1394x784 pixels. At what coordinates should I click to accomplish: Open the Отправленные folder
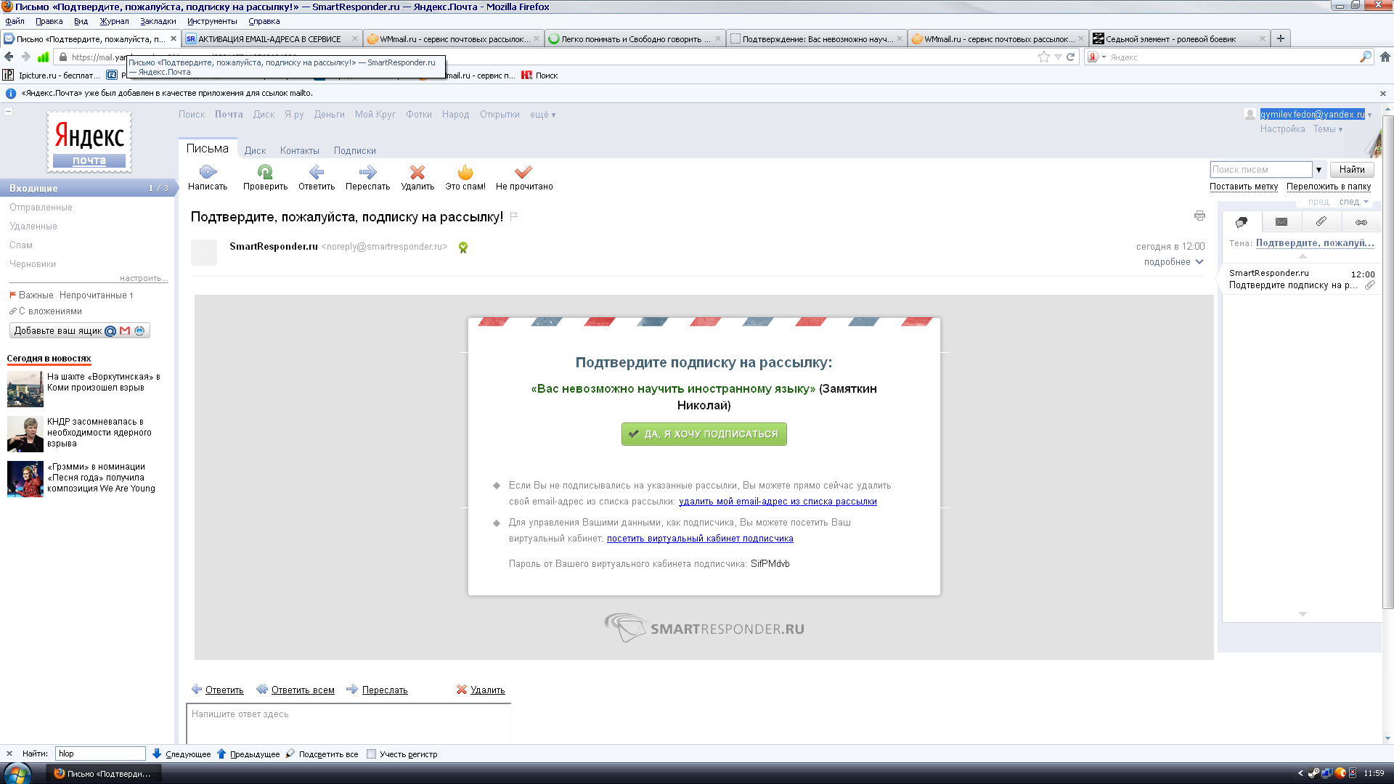[41, 208]
